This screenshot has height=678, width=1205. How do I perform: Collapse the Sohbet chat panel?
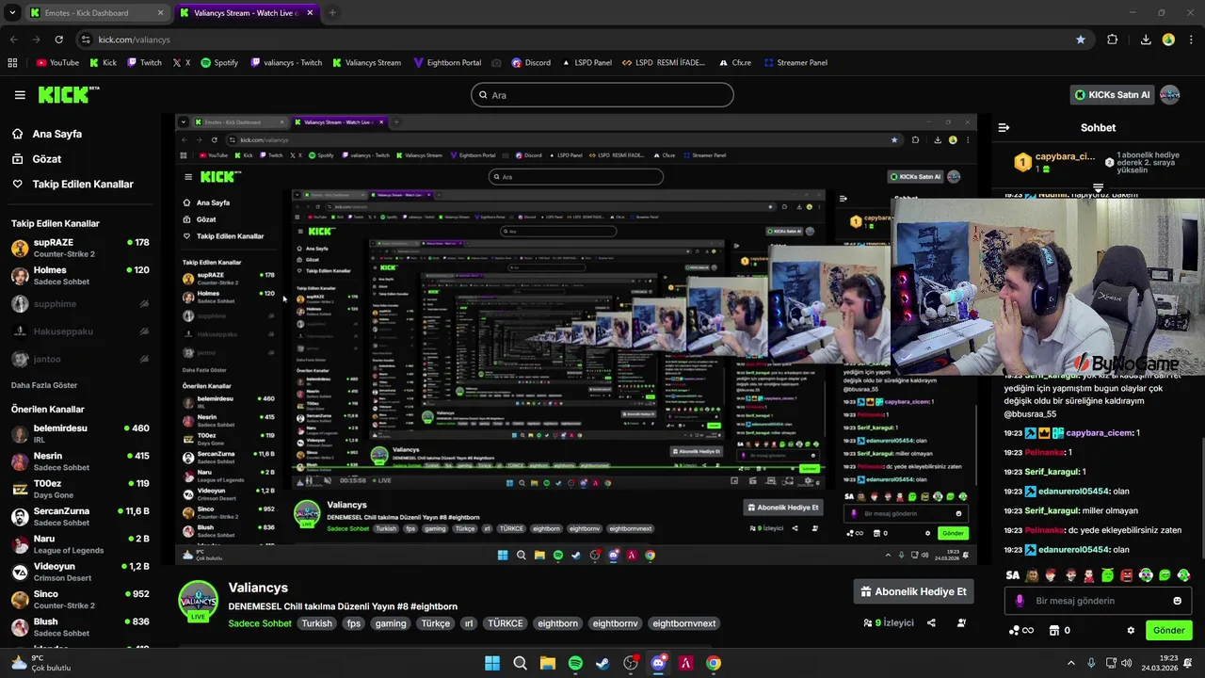[1004, 127]
